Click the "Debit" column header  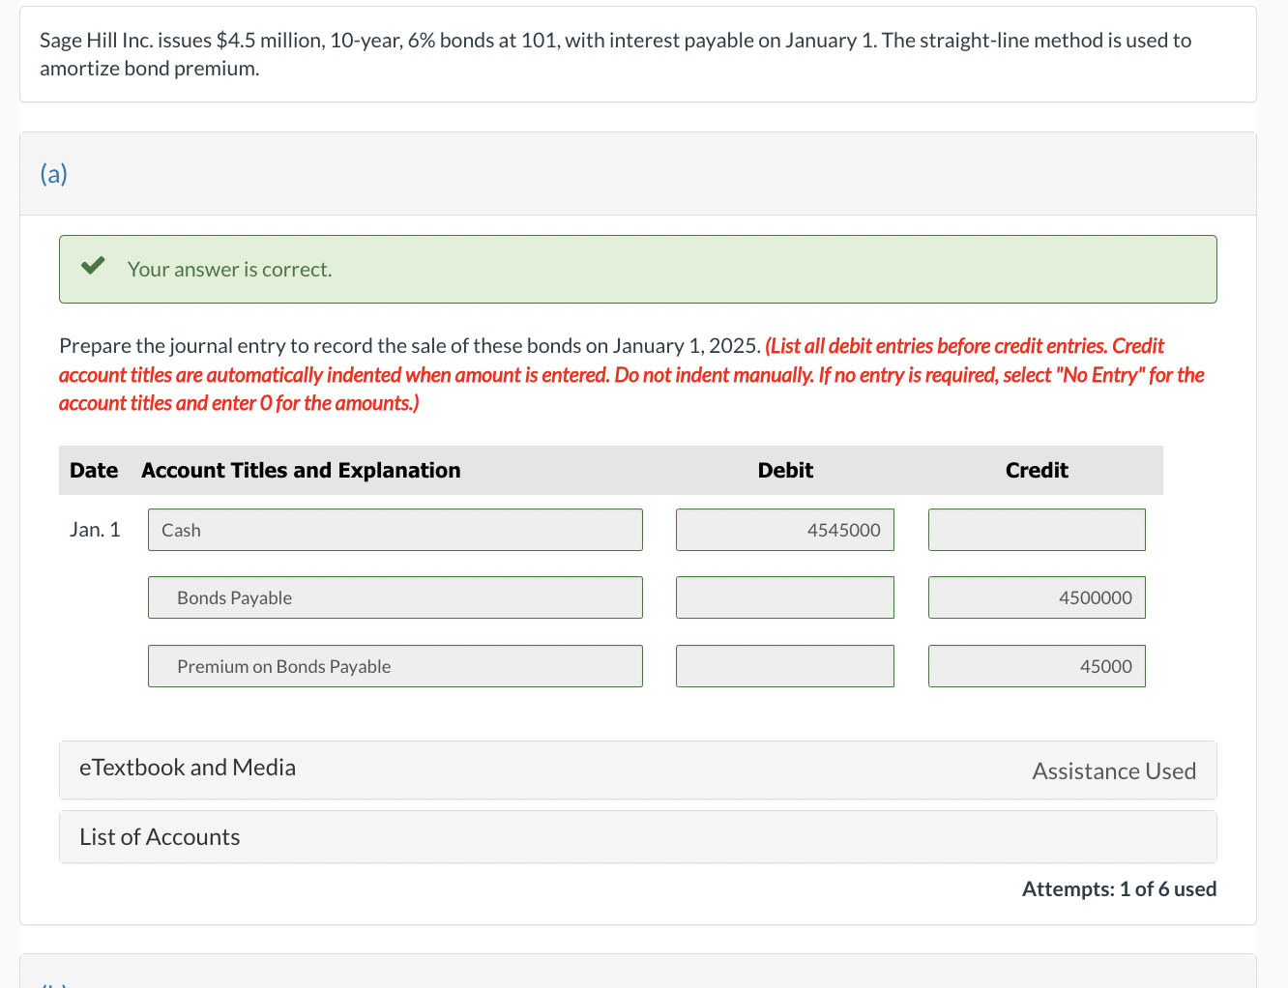pos(785,471)
